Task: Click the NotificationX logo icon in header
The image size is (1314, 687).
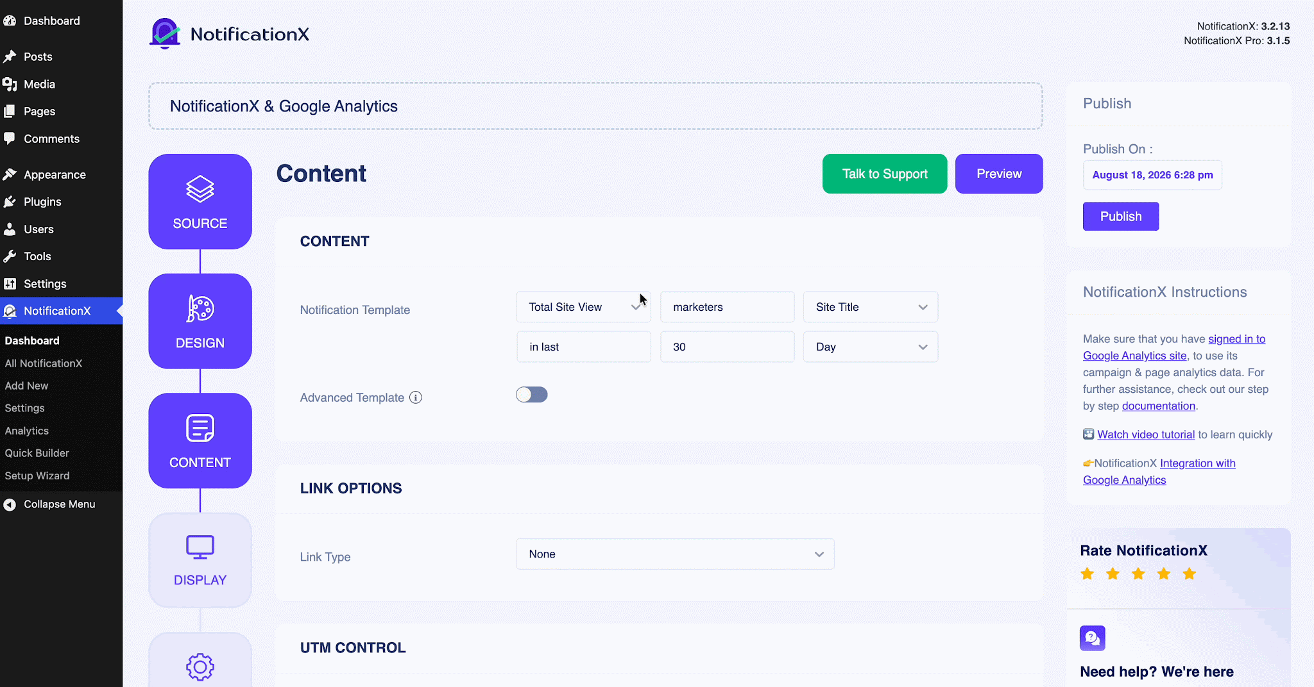Action: pos(165,33)
